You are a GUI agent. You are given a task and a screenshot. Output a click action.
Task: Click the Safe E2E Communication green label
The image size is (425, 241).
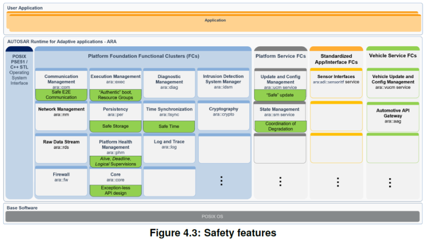point(61,95)
